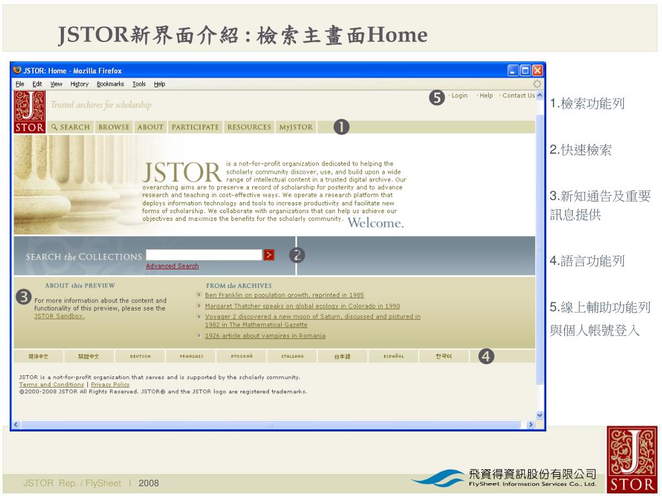Click the Firefox icon in title bar
Image resolution: width=662 pixels, height=496 pixels.
(17, 70)
